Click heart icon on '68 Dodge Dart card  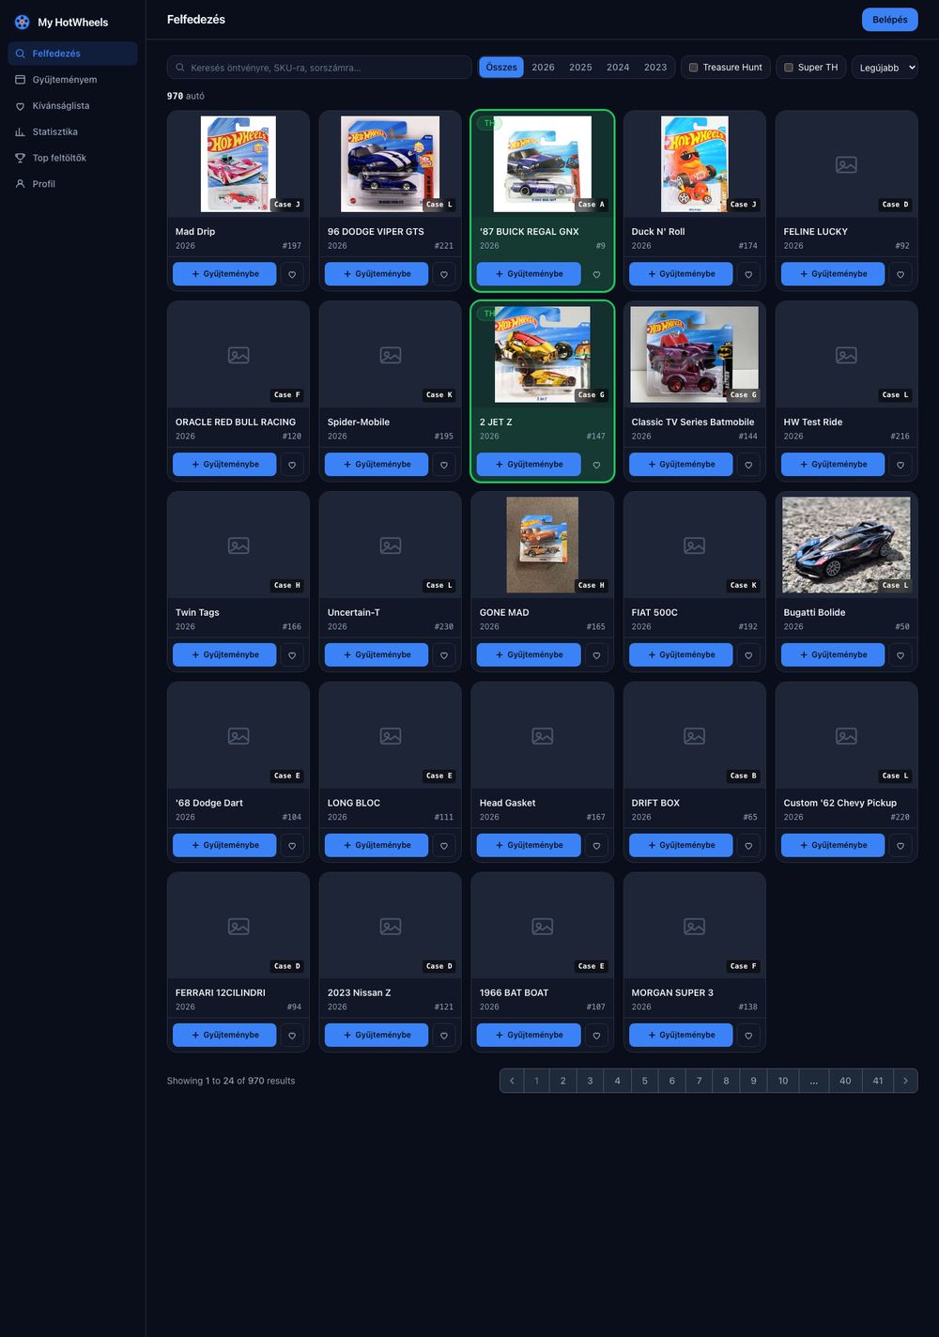pyautogui.click(x=292, y=846)
